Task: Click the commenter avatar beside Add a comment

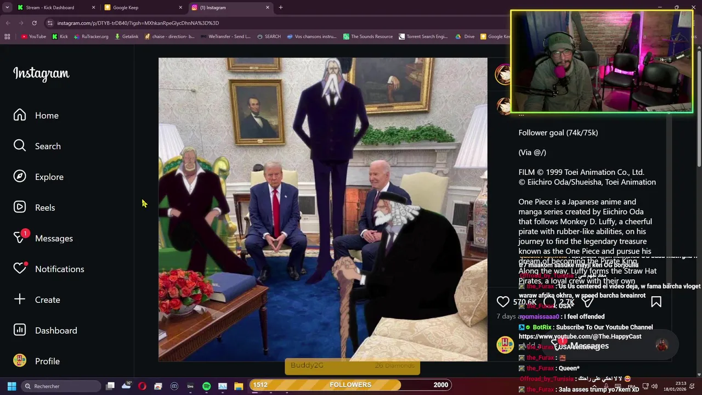Action: click(x=505, y=345)
